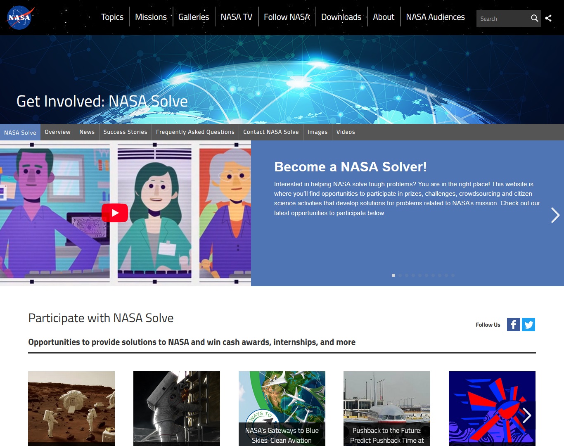Expand the NASA Audiences menu

(435, 17)
